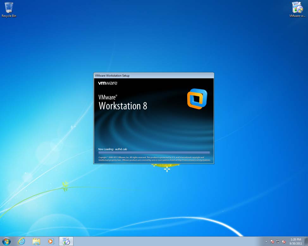Open volume speaker tray icon
This screenshot has height=246, width=308.
(x=284, y=242)
